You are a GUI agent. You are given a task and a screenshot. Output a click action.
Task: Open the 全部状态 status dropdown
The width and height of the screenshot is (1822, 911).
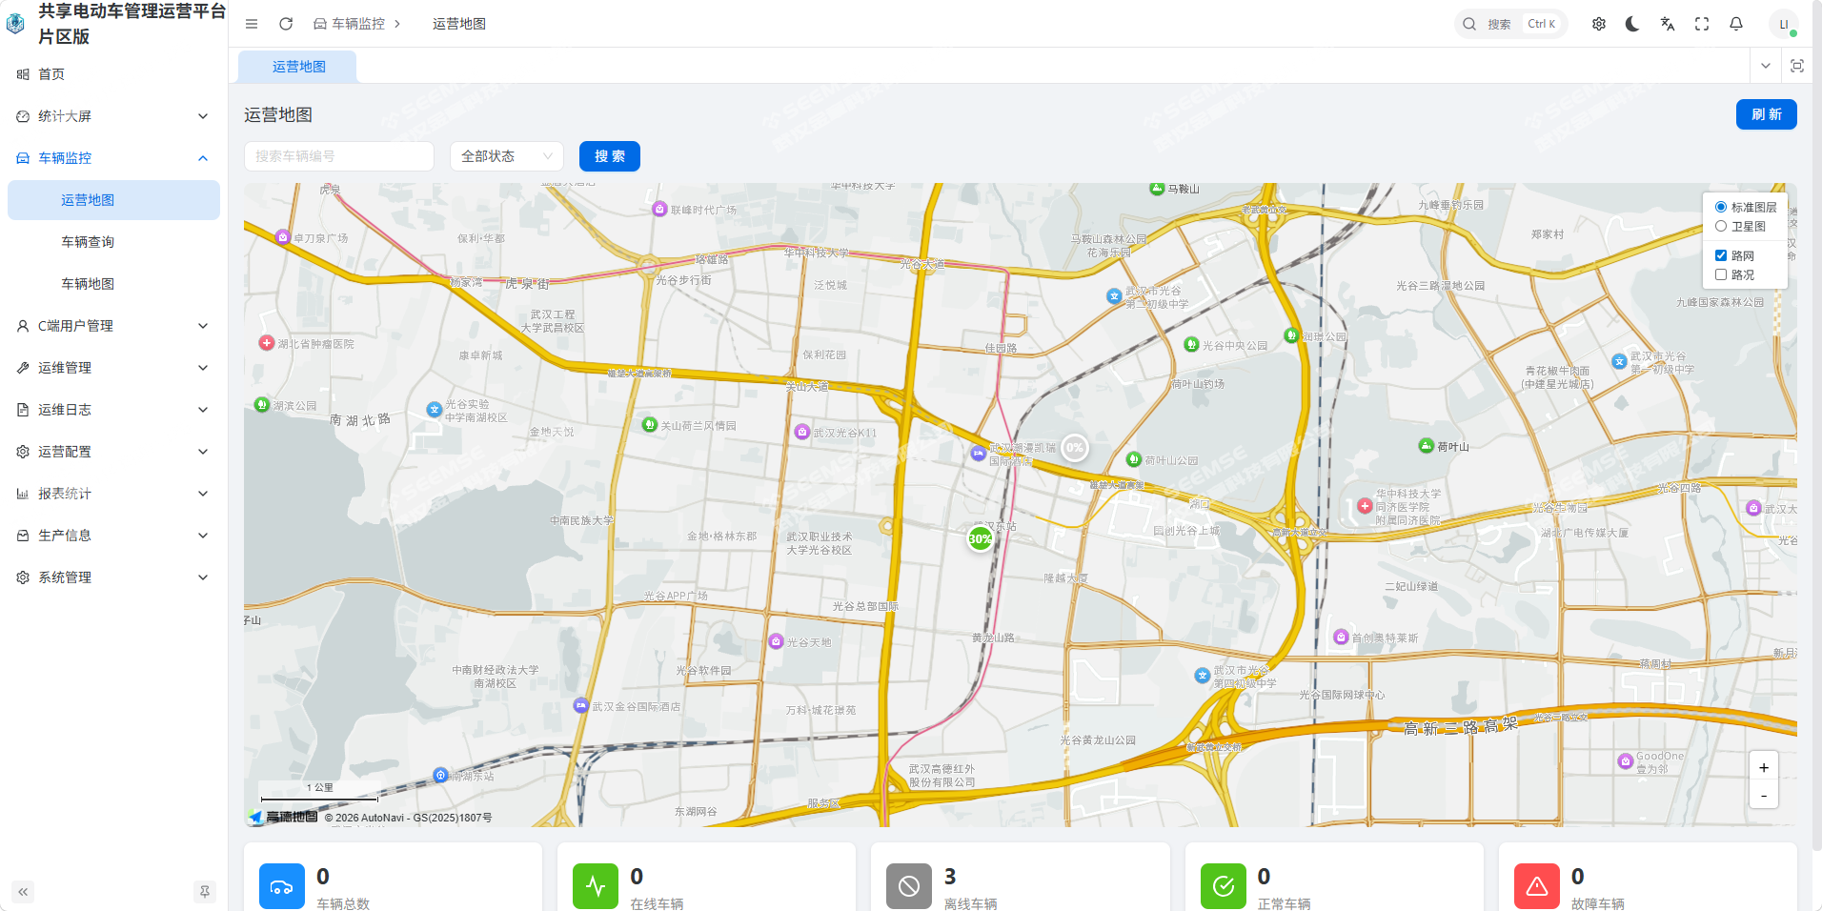507,156
